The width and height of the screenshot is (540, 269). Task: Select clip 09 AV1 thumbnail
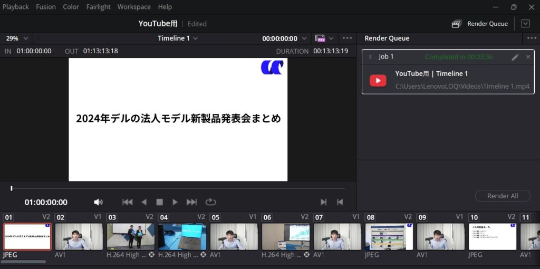pyautogui.click(x=441, y=237)
